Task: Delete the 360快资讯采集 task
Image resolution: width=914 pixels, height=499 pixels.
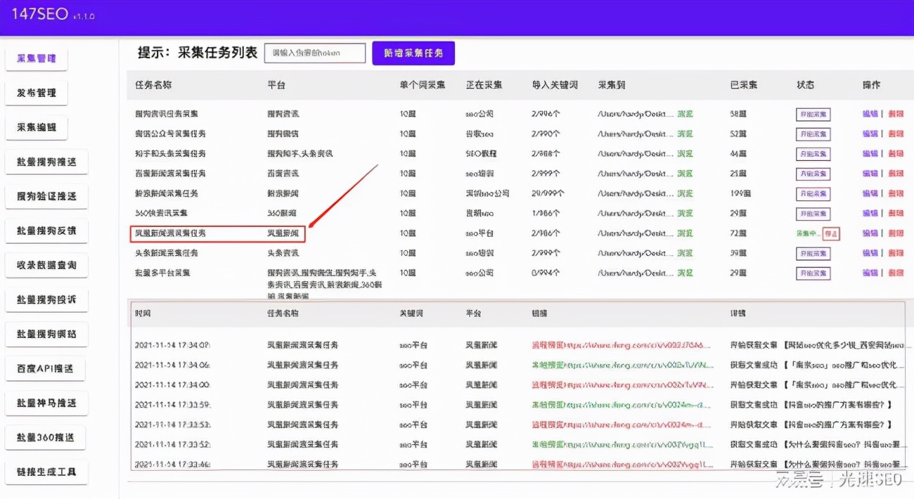Action: (897, 214)
